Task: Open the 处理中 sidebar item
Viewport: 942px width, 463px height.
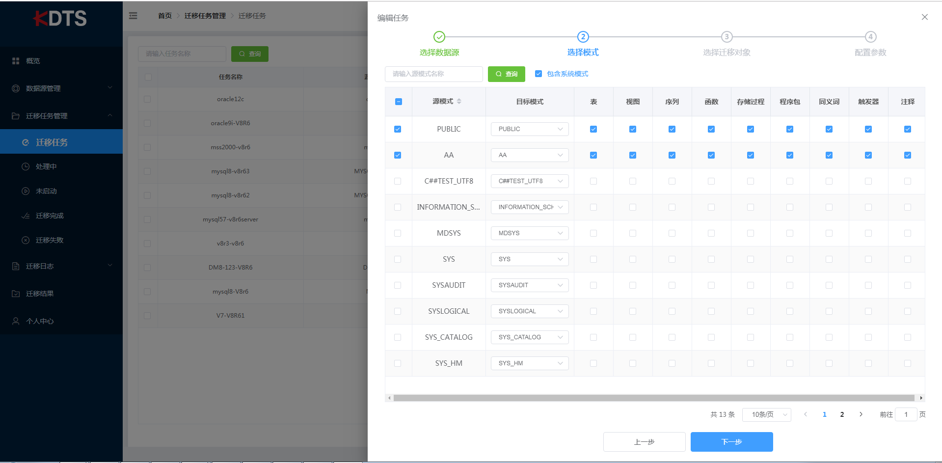Action: 61,166
